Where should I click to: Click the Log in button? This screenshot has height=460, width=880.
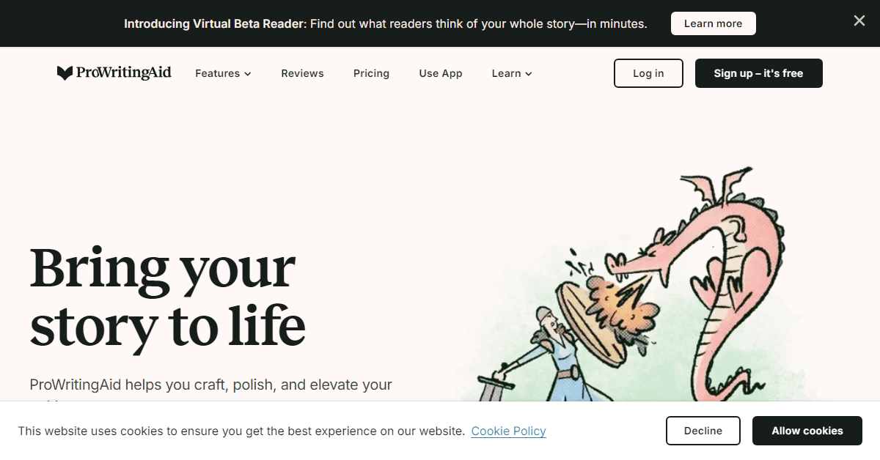pos(648,73)
